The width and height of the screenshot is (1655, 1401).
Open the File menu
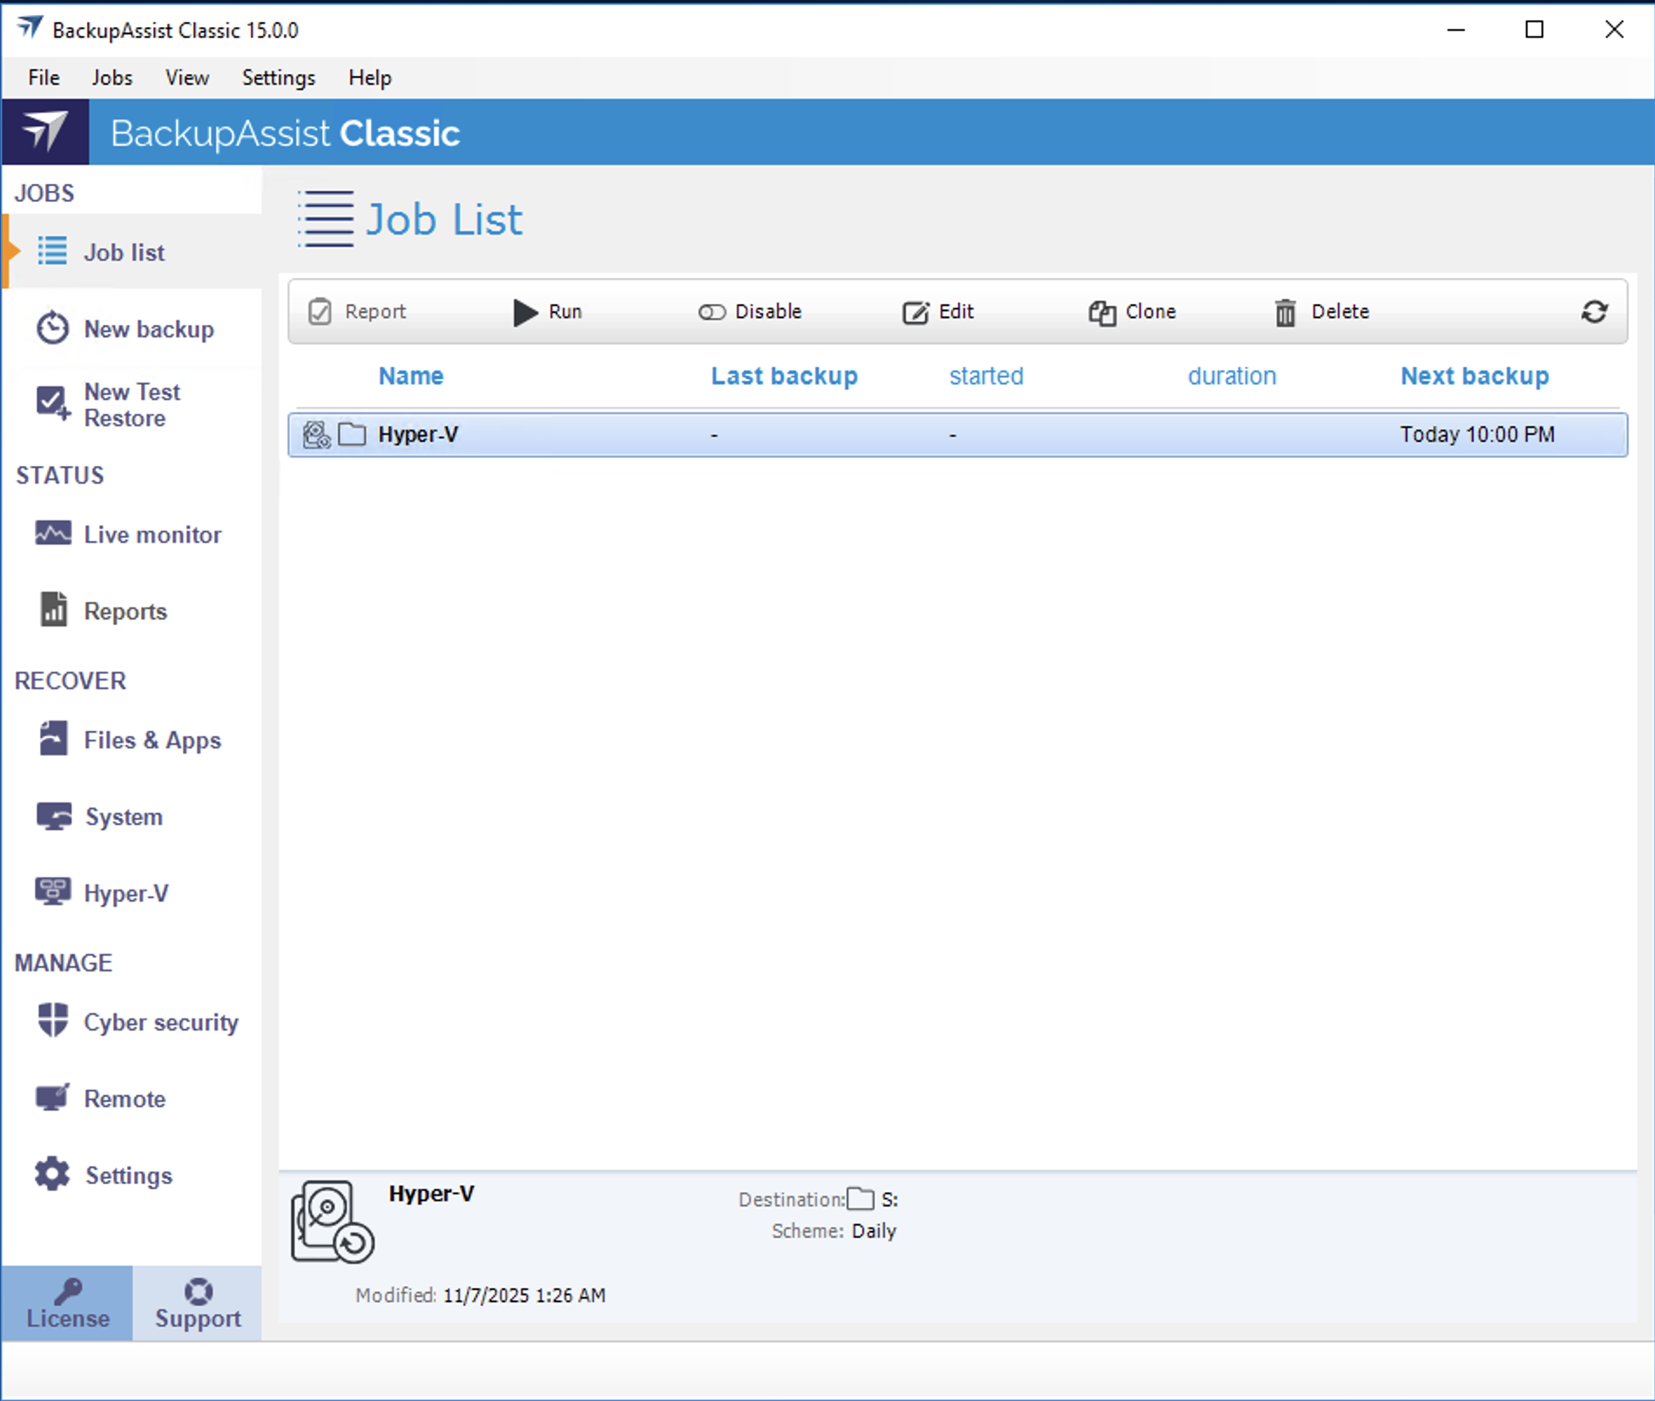point(44,78)
